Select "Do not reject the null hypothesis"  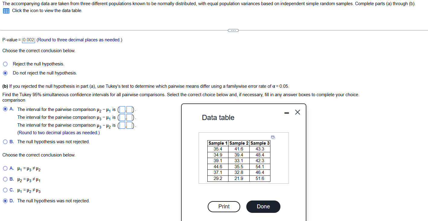5,73
